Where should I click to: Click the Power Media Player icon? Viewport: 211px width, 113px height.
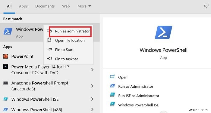click(x=6, y=67)
